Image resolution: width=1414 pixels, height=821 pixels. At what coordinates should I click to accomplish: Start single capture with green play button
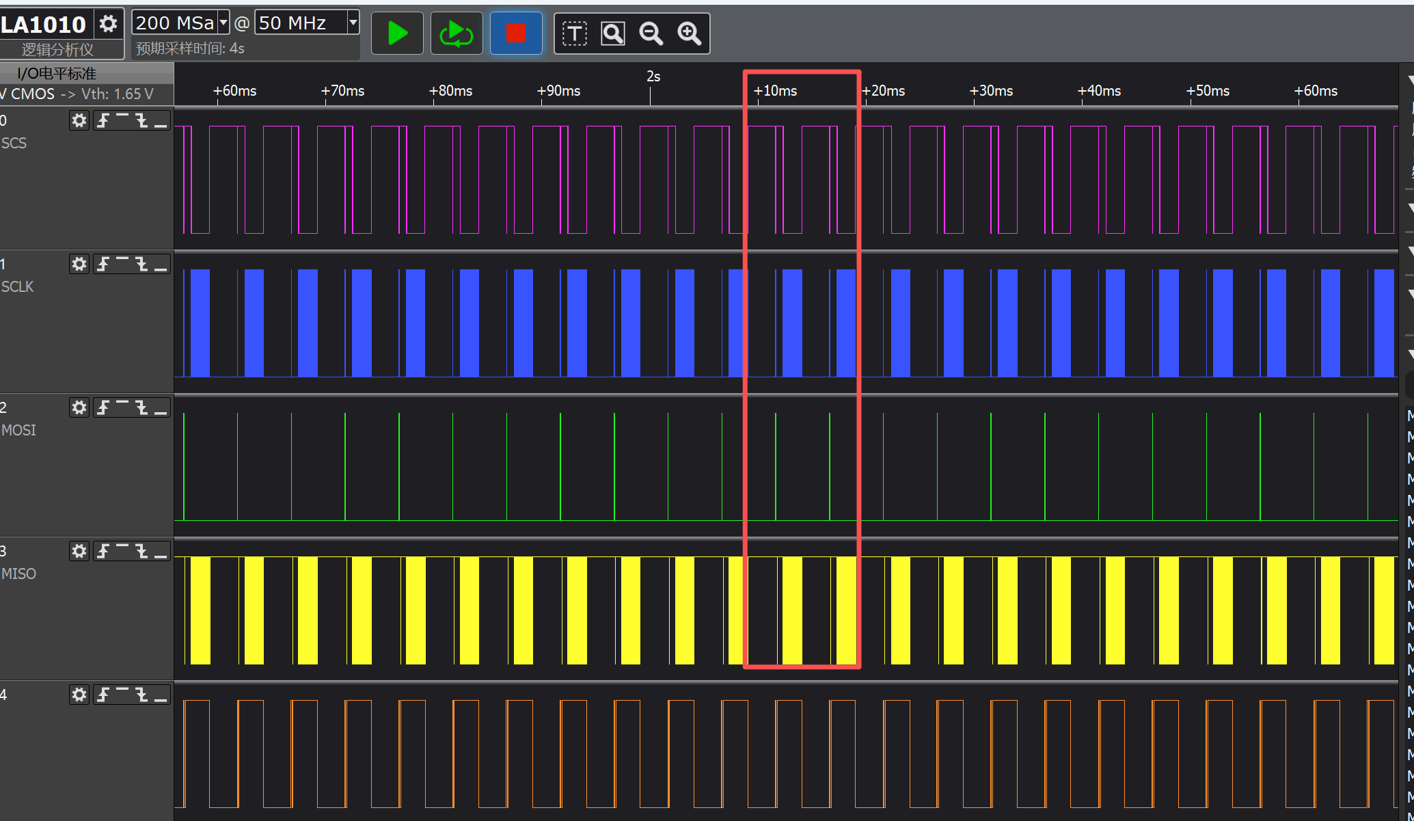(x=397, y=33)
